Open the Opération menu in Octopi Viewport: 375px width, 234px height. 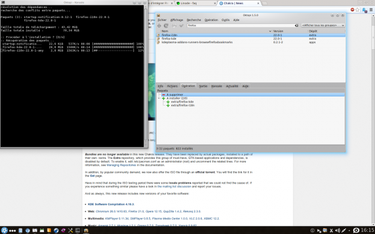(x=211, y=20)
